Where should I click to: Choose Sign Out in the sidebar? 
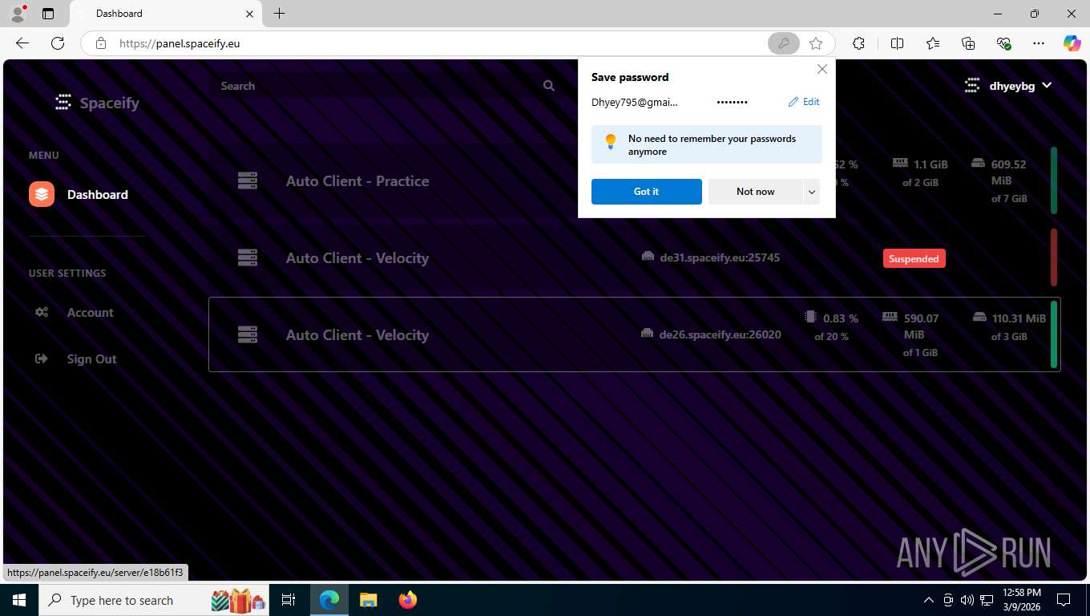click(87, 359)
